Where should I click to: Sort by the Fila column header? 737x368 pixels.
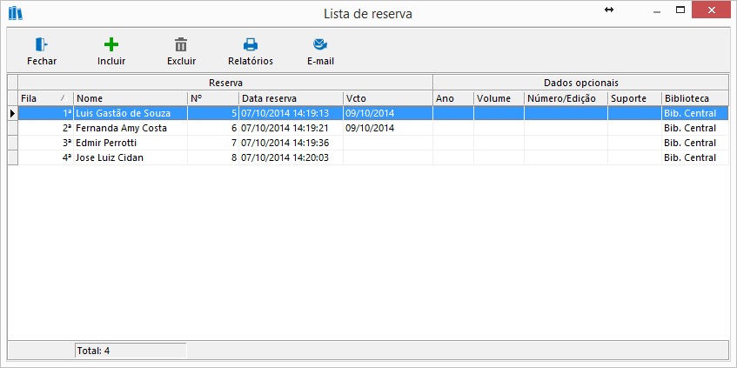click(45, 98)
